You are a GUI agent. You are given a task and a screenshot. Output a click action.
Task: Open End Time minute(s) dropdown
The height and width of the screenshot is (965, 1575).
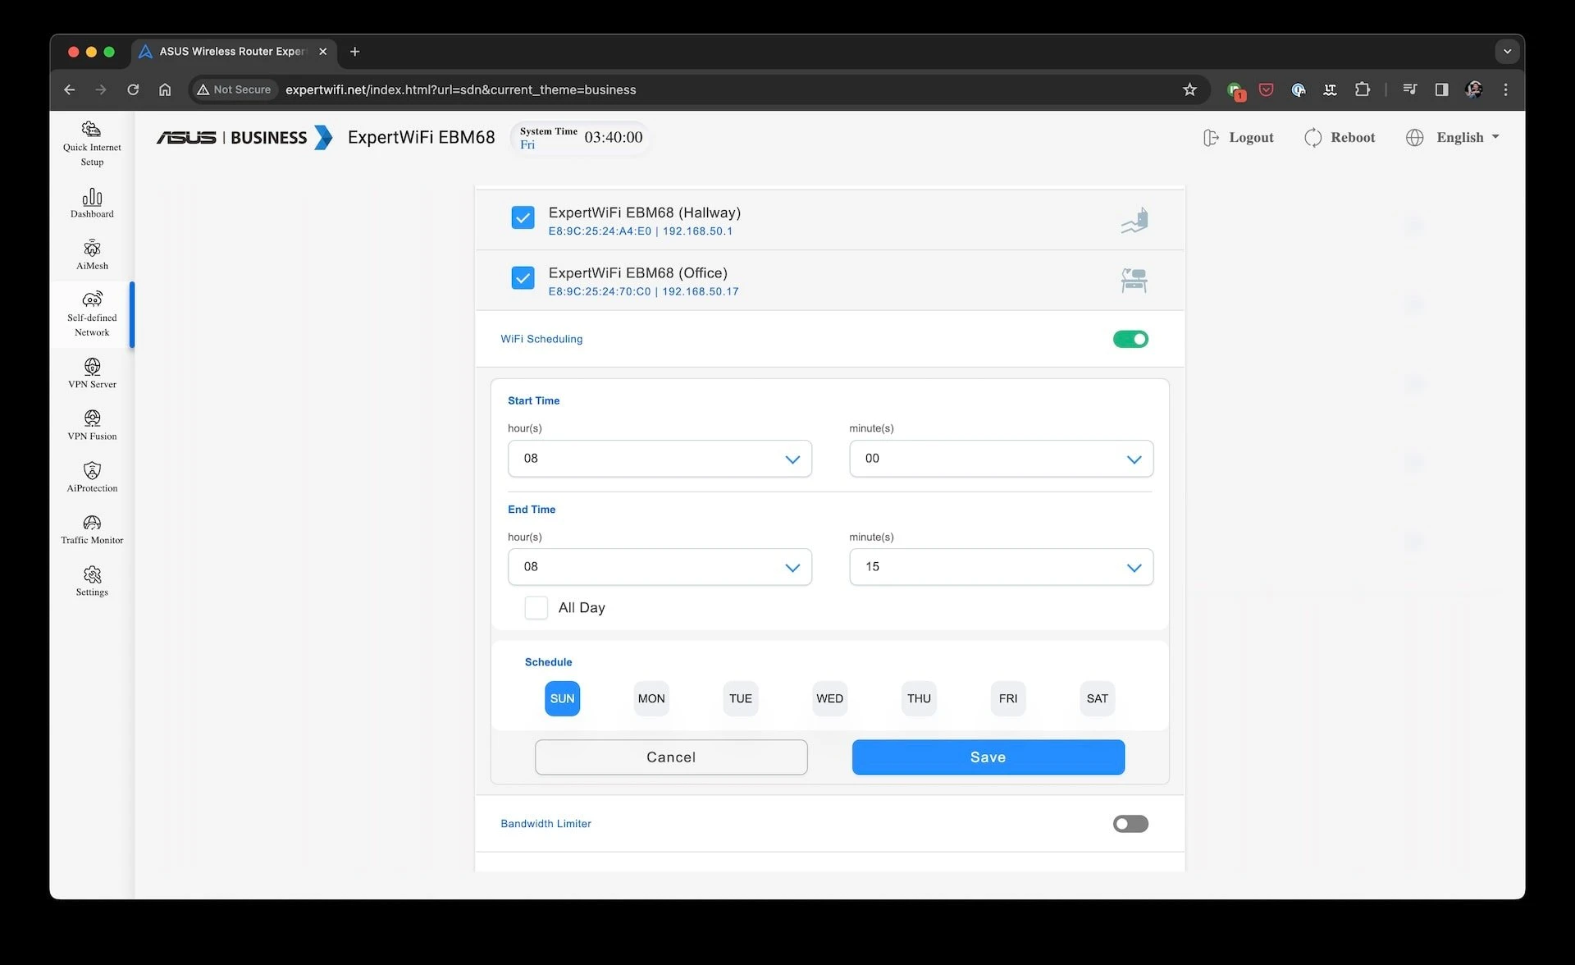pos(1001,567)
